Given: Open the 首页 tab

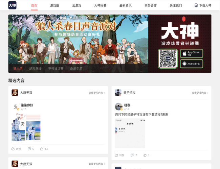Looking at the screenshot, I should tap(34, 5).
